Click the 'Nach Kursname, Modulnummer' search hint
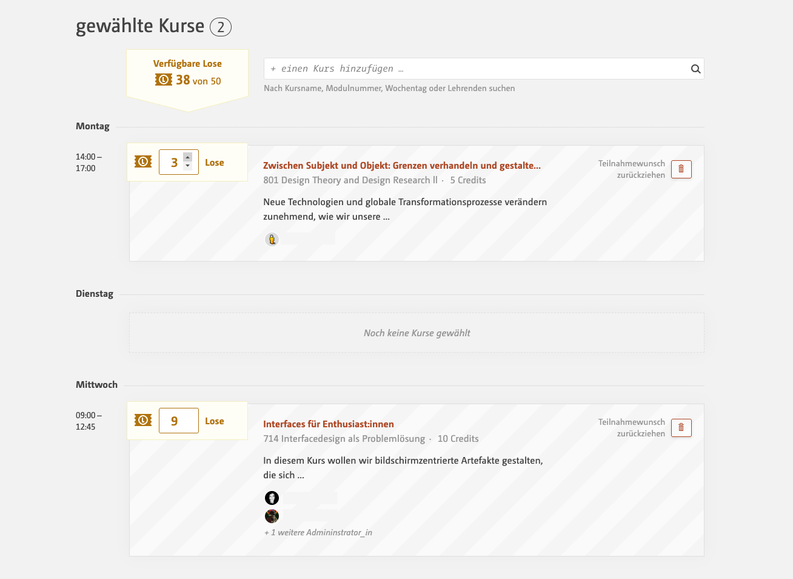This screenshot has height=579, width=793. pyautogui.click(x=389, y=88)
